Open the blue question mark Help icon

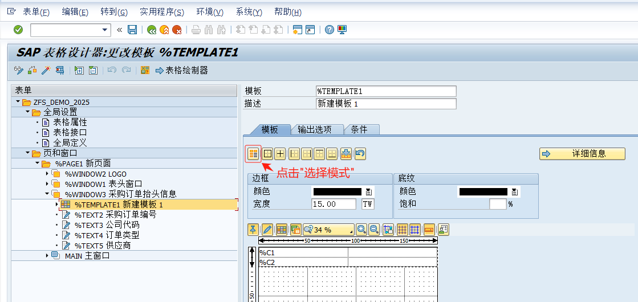330,30
